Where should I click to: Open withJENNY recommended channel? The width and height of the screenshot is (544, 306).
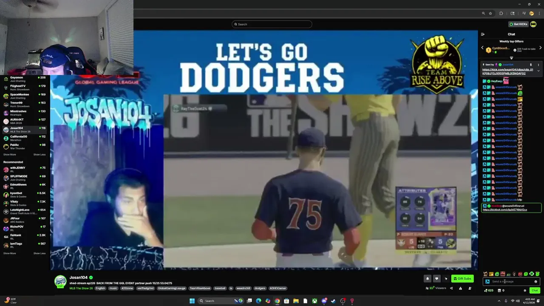(24, 169)
